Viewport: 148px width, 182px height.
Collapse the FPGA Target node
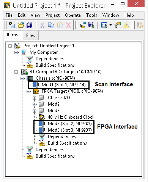click(x=28, y=91)
